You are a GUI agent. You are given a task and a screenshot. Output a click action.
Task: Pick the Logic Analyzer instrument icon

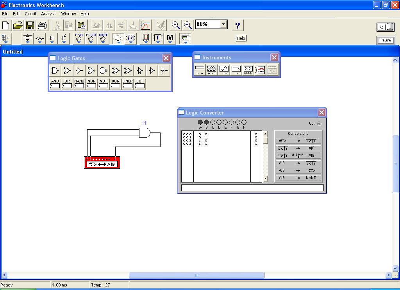point(260,70)
